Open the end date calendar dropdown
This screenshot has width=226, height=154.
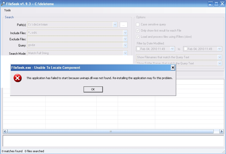coord(219,49)
